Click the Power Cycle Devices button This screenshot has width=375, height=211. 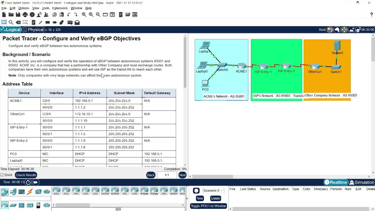pyautogui.click(x=28, y=182)
